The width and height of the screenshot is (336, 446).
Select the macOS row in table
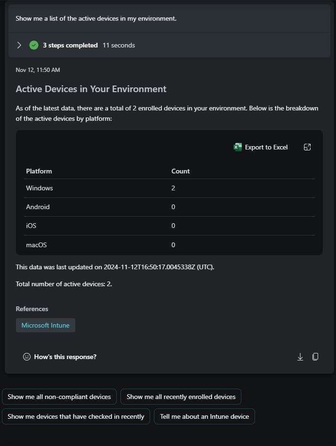click(x=169, y=244)
